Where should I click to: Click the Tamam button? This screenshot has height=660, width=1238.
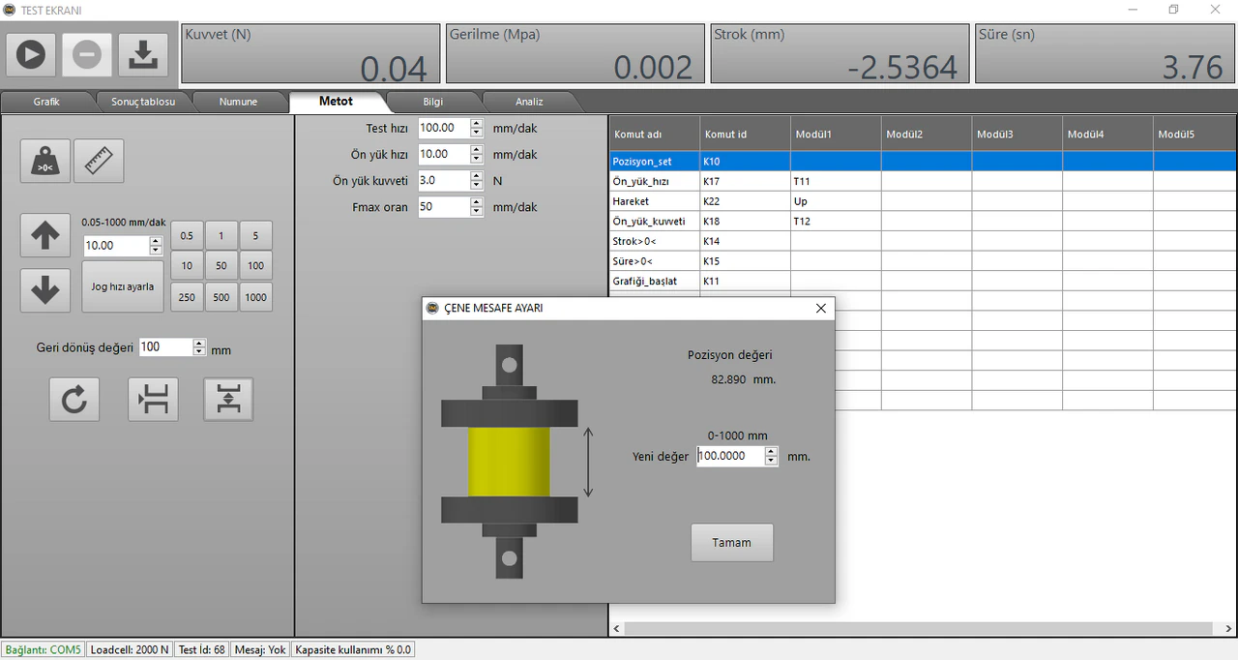pos(731,543)
